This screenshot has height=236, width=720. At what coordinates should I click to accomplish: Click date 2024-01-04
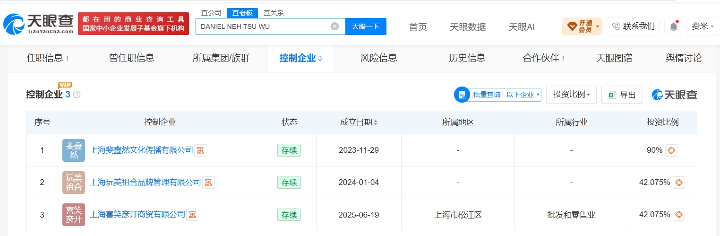pyautogui.click(x=359, y=183)
